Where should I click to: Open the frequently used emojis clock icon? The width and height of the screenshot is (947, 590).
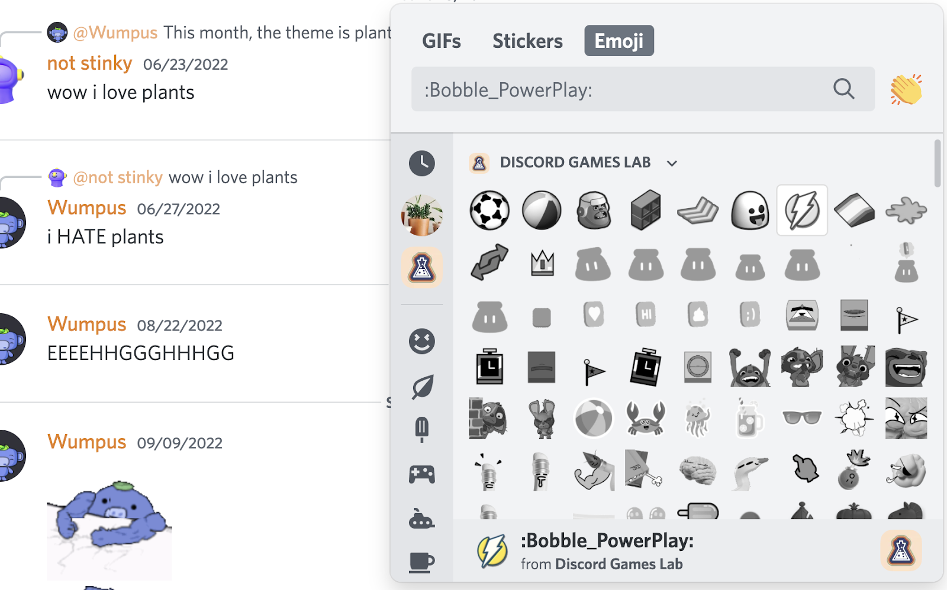(x=422, y=164)
